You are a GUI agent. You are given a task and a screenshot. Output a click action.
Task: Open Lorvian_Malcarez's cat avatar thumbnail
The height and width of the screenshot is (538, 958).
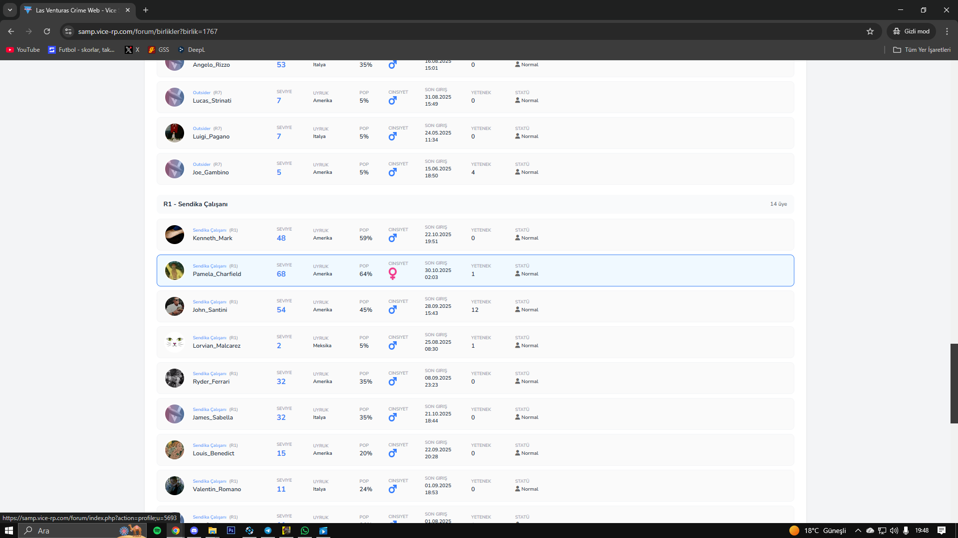coord(175,342)
